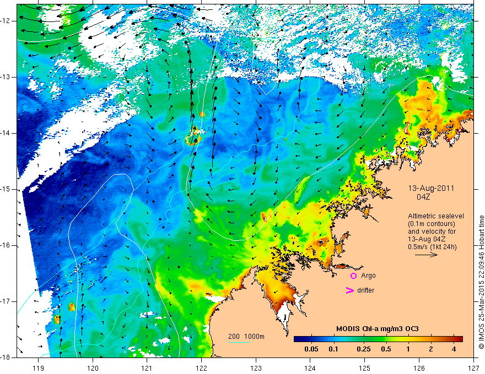
Task: Click the latitude -18 axis label
Action: 6,357
